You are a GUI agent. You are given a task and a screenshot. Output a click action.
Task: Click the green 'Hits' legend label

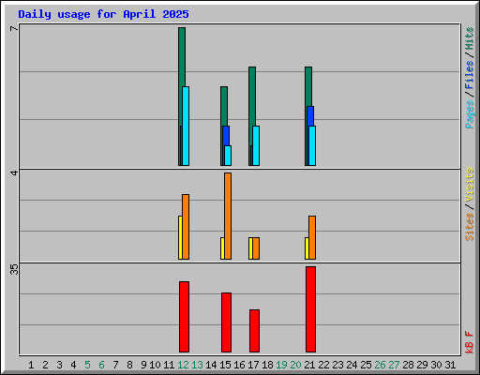tap(470, 38)
